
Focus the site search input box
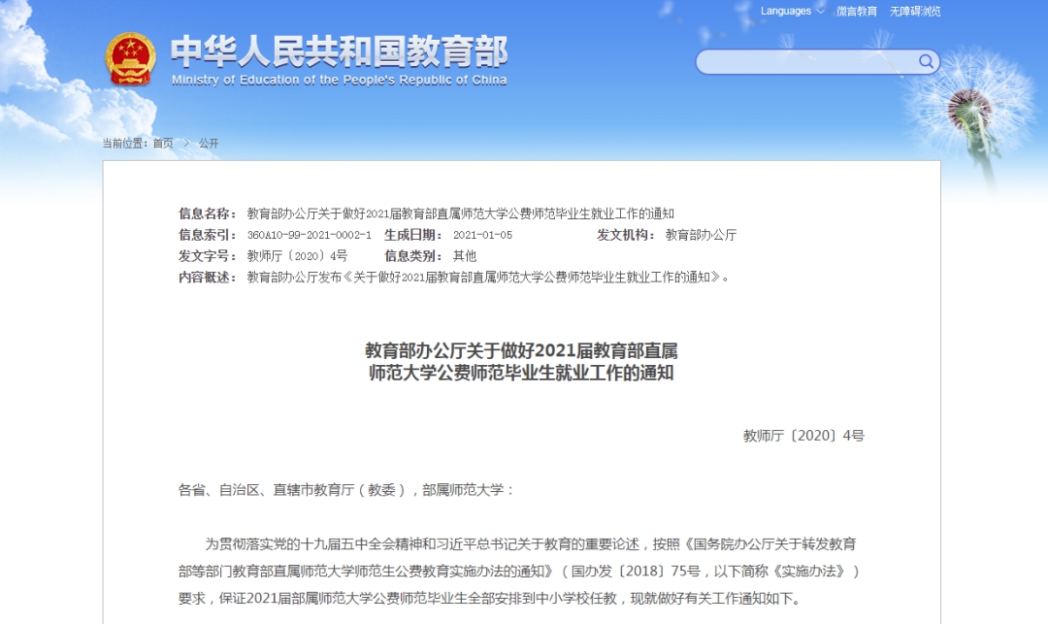point(807,62)
